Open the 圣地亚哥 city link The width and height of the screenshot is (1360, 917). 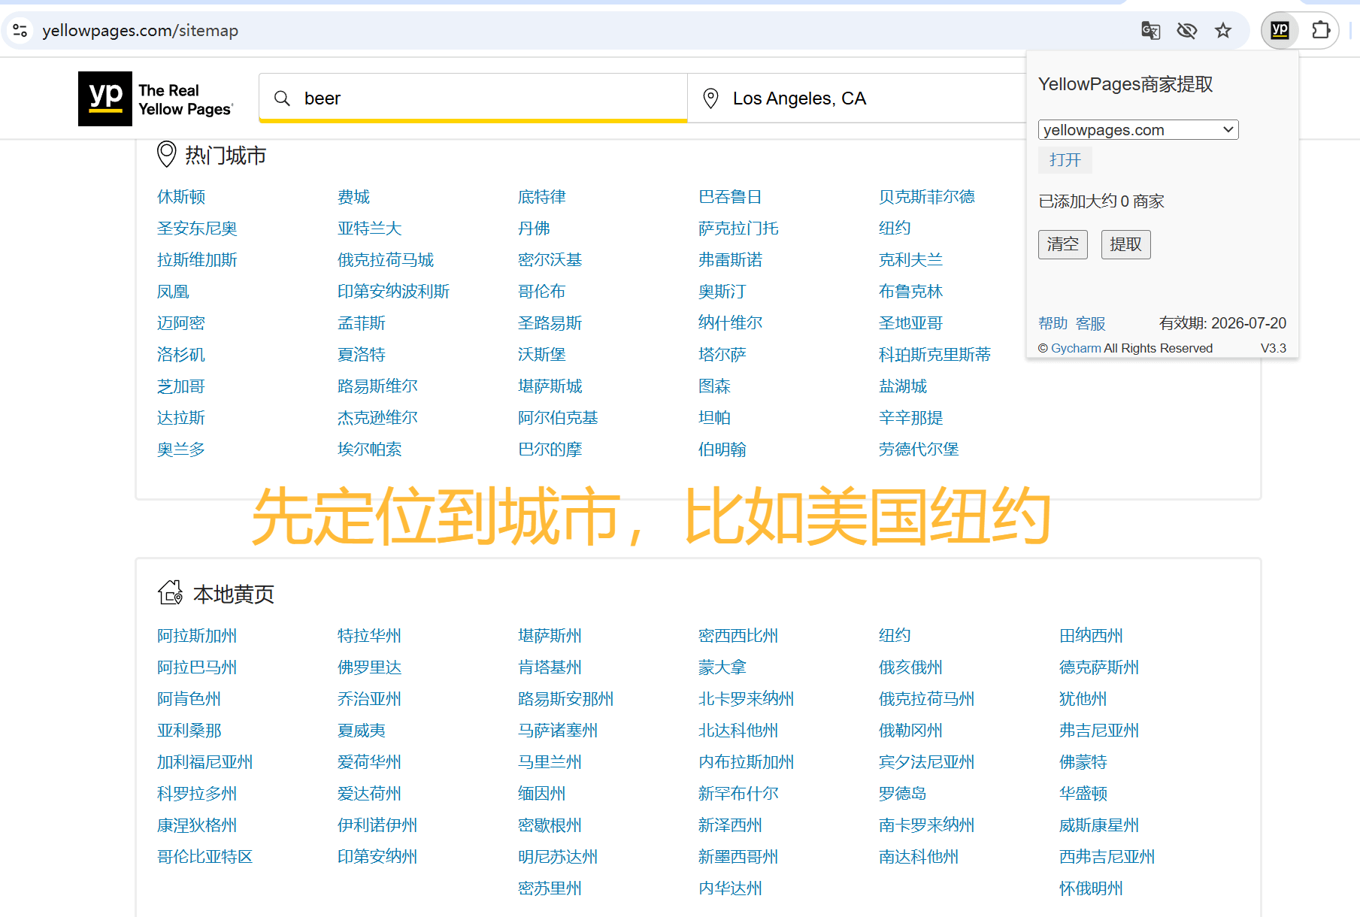pyautogui.click(x=910, y=323)
